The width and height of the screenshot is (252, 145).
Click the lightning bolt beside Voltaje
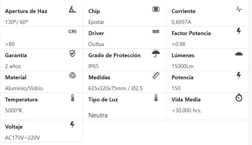click(72, 125)
